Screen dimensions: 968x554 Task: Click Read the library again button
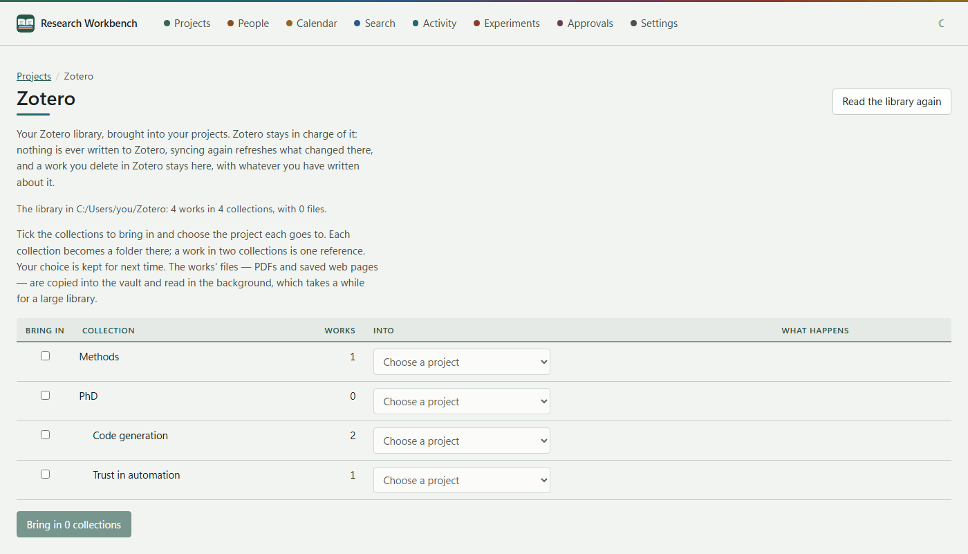click(x=891, y=102)
